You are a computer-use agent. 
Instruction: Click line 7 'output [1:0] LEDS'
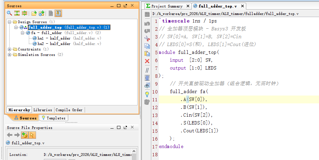[193, 68]
